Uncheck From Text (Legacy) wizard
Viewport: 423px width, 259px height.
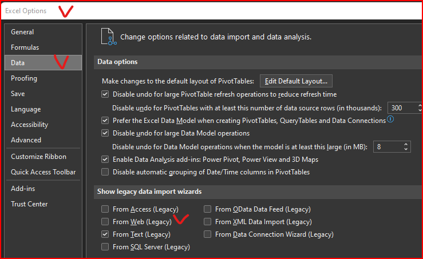[x=105, y=234]
